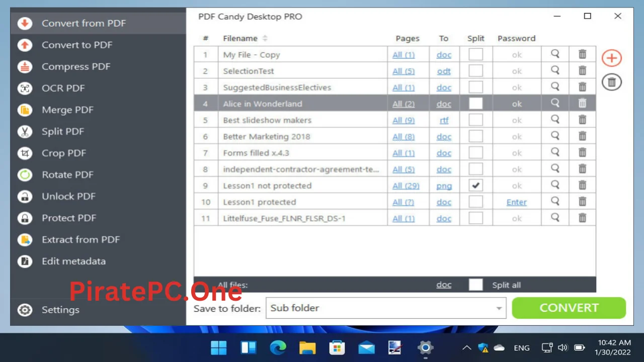Change rtf format for Best slideshow makers

point(444,120)
